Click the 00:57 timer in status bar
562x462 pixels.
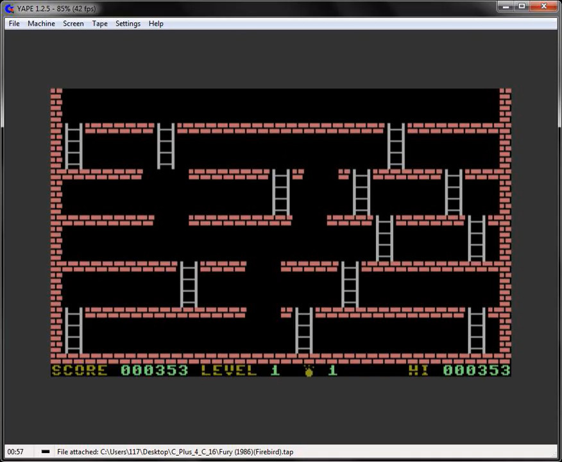coord(15,452)
